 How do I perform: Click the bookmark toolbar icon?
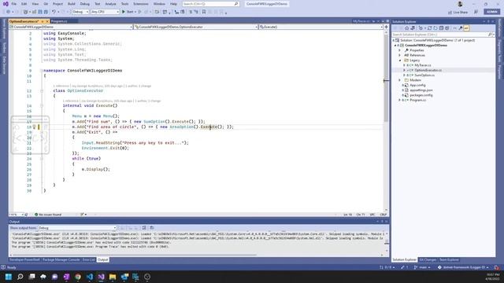coord(204,12)
